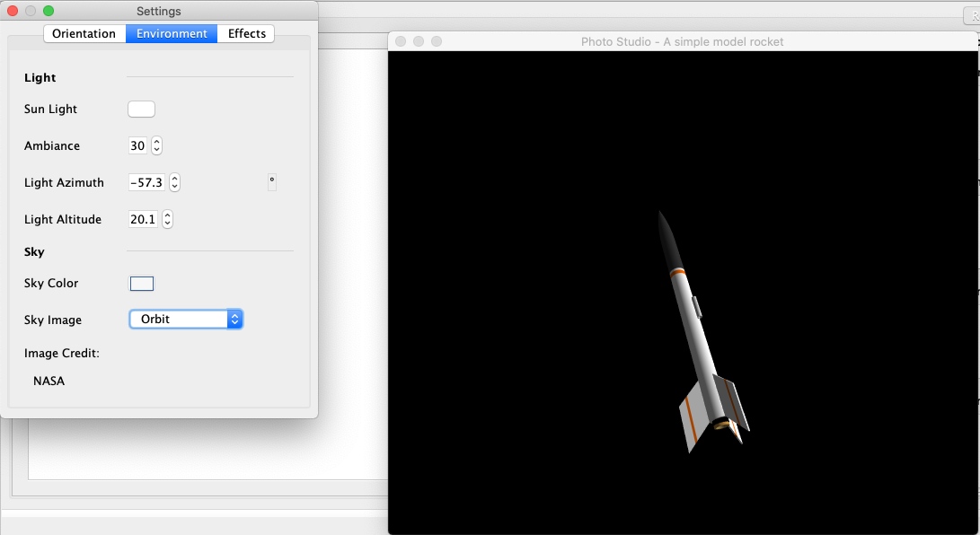Decrease the Ambiance value
This screenshot has width=980, height=535.
coord(156,149)
